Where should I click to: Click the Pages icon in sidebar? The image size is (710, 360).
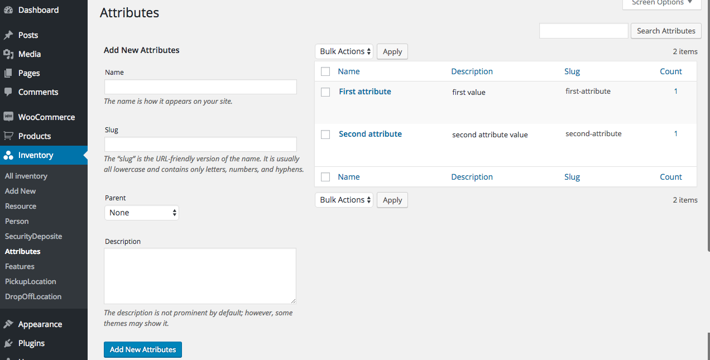point(8,73)
